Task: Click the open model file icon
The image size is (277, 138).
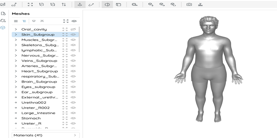Action: tap(3, 5)
